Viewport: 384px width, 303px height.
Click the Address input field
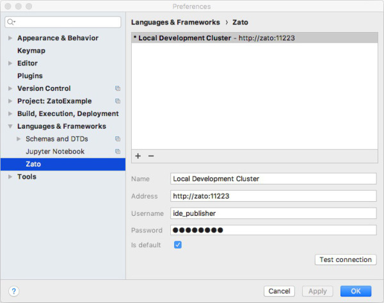[273, 196]
